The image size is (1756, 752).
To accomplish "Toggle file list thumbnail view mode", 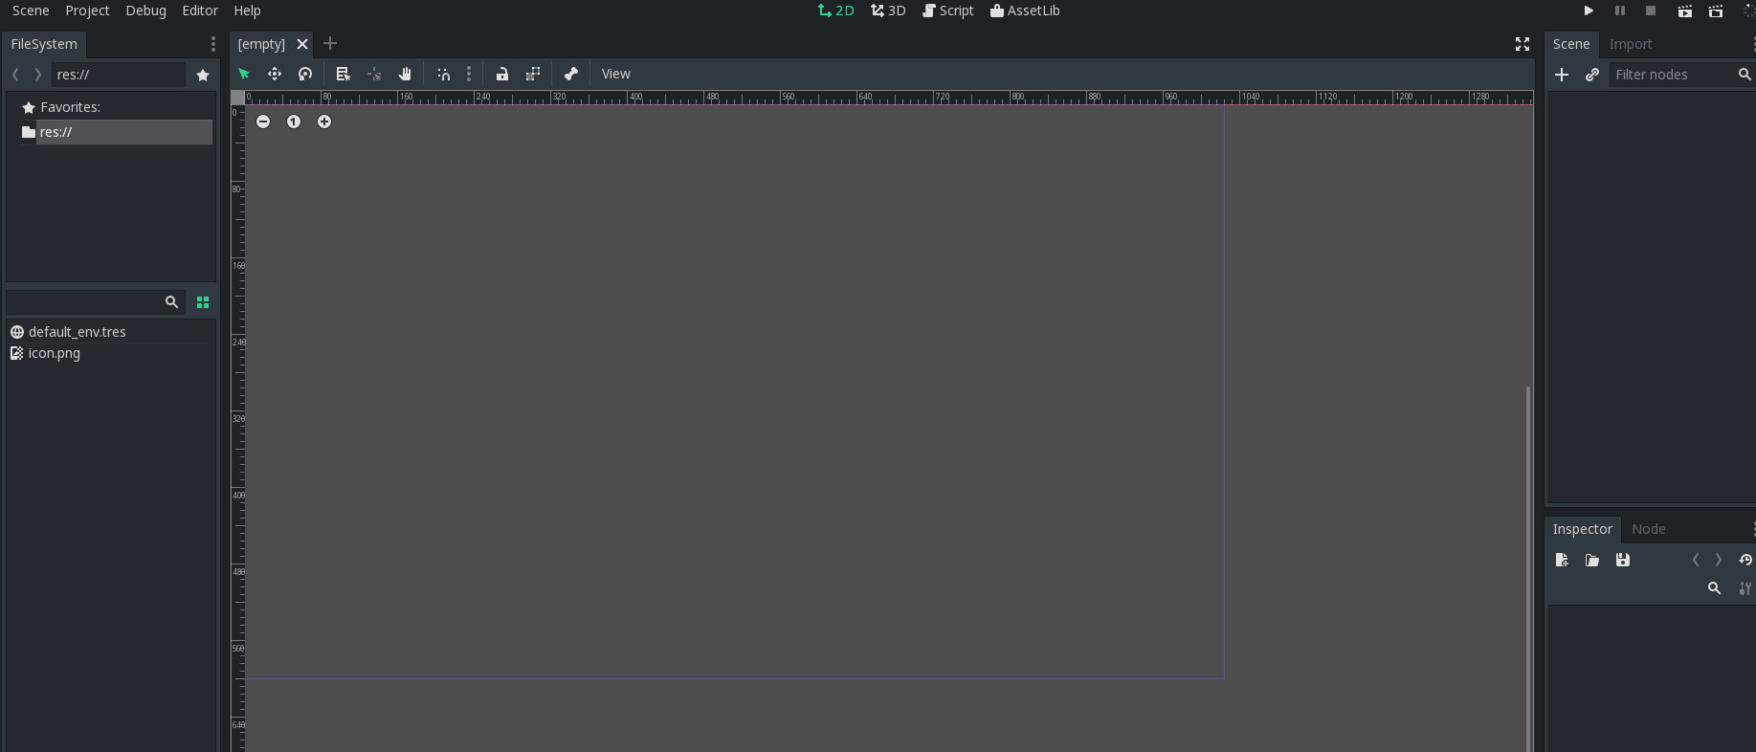I will [203, 301].
